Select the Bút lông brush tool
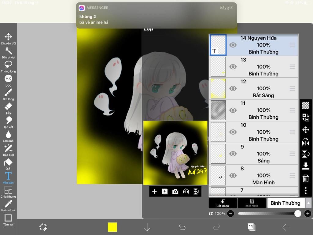The image size is (313, 235). coord(8,95)
